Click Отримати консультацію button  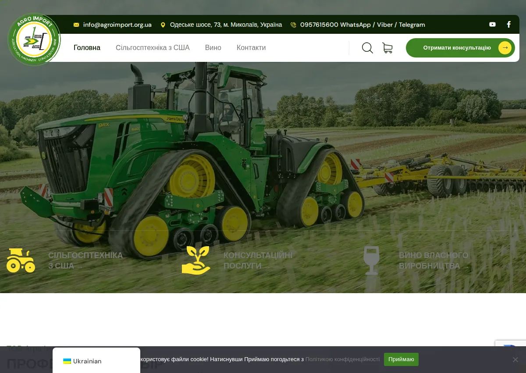[460, 48]
